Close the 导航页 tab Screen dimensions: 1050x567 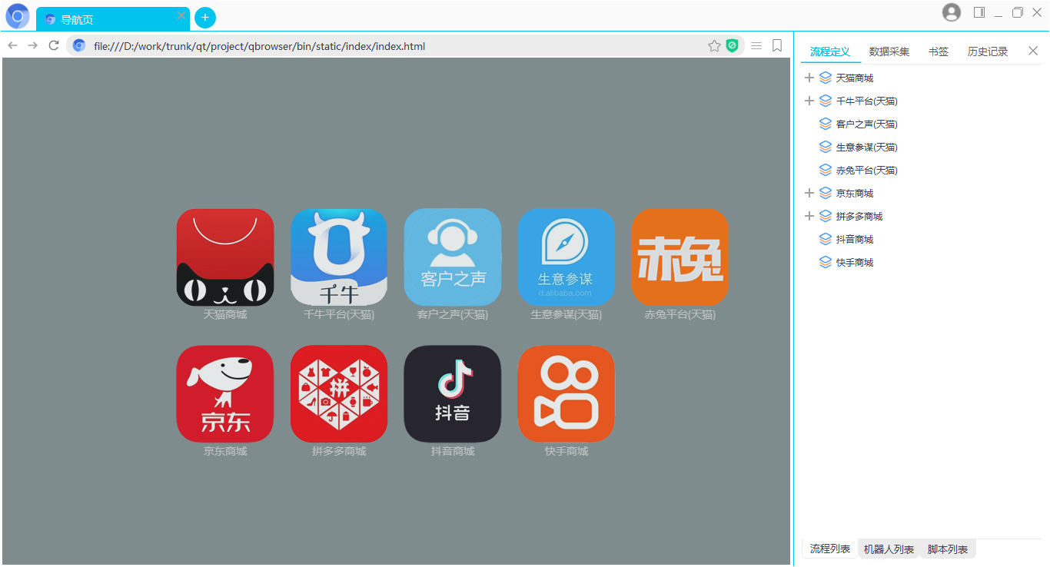181,15
